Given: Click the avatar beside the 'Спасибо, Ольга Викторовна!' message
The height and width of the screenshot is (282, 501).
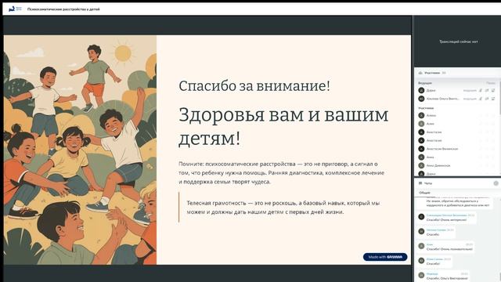Looking at the screenshot, I should 421,275.
